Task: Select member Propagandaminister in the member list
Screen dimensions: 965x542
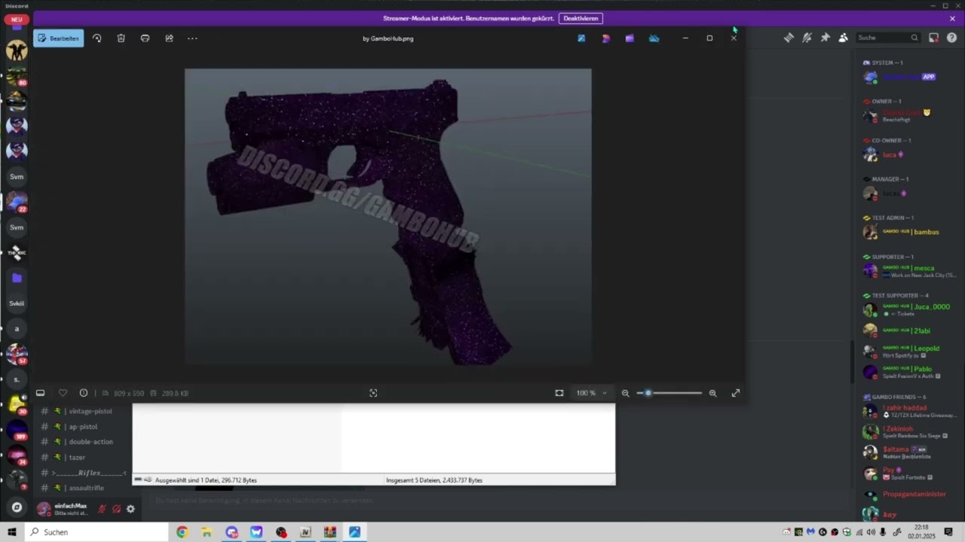Action: (910, 495)
